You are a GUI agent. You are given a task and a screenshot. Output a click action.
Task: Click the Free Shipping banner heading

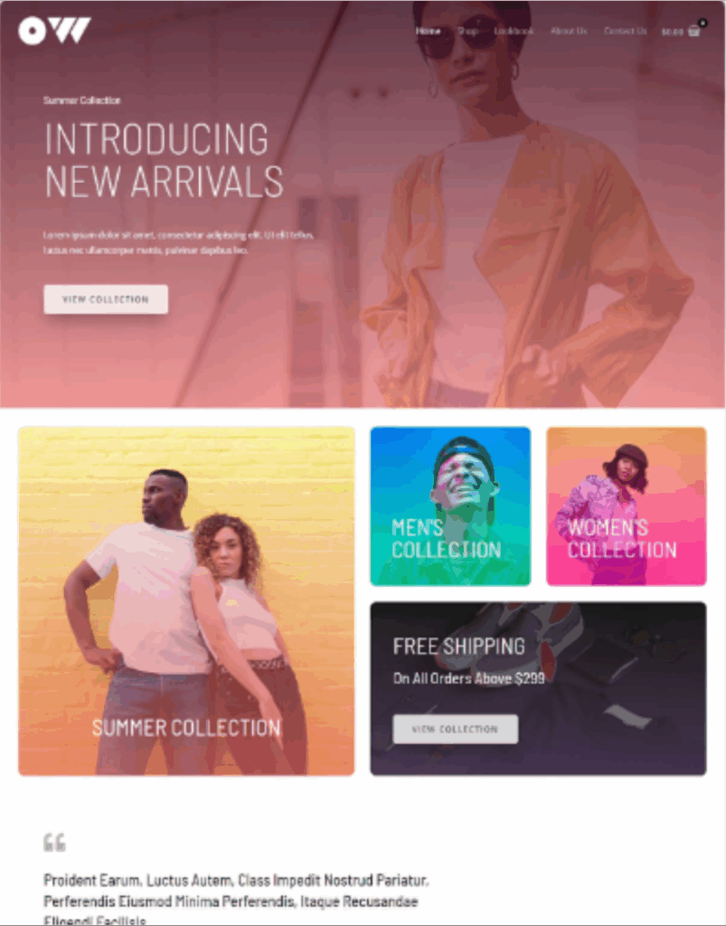(459, 647)
